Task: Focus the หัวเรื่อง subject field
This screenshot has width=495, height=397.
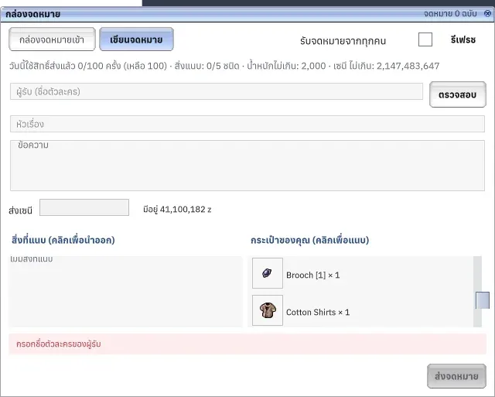Action: 247,124
